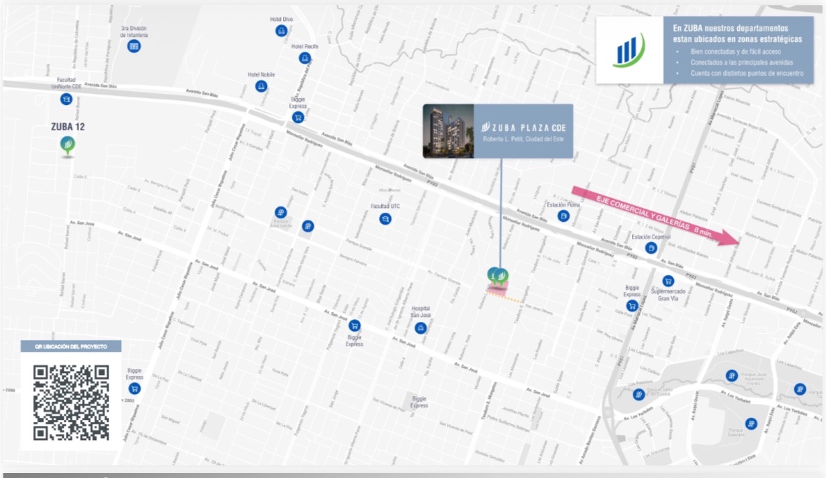Screen dimensions: 826x478
Task: Click Biggie Express cart icon beside Supermercado Gran Vía
Action: coord(632,306)
